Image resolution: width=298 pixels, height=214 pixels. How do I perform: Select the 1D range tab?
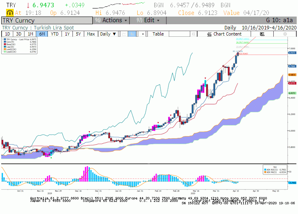[x=7, y=34]
